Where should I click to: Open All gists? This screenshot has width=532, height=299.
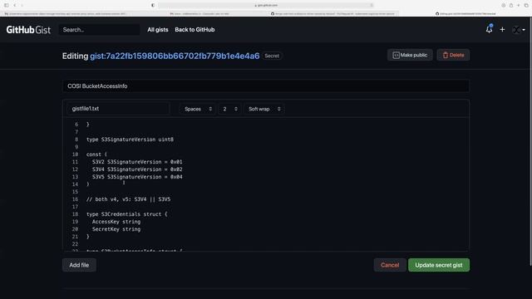[158, 30]
